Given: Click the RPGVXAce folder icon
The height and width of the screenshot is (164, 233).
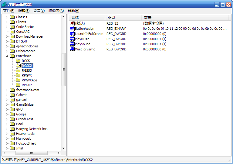Looking at the screenshot, I should coord(18,80).
